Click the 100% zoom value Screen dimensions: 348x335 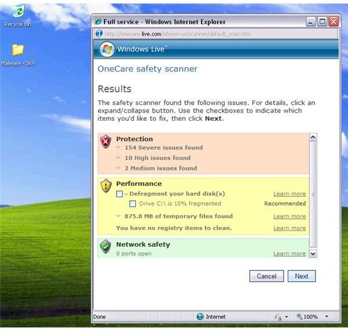point(310,316)
